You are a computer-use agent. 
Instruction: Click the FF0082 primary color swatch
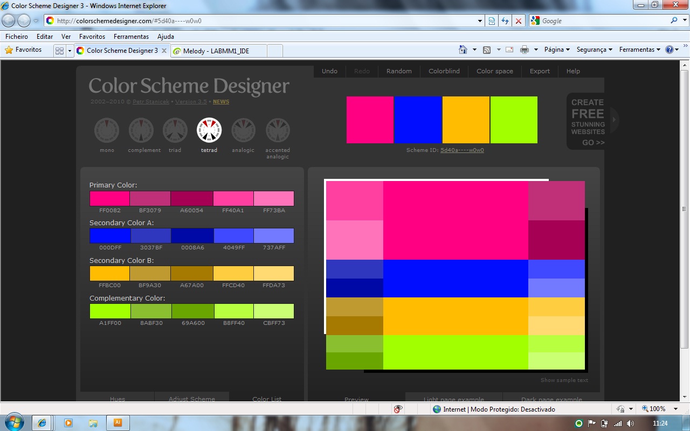click(x=110, y=199)
